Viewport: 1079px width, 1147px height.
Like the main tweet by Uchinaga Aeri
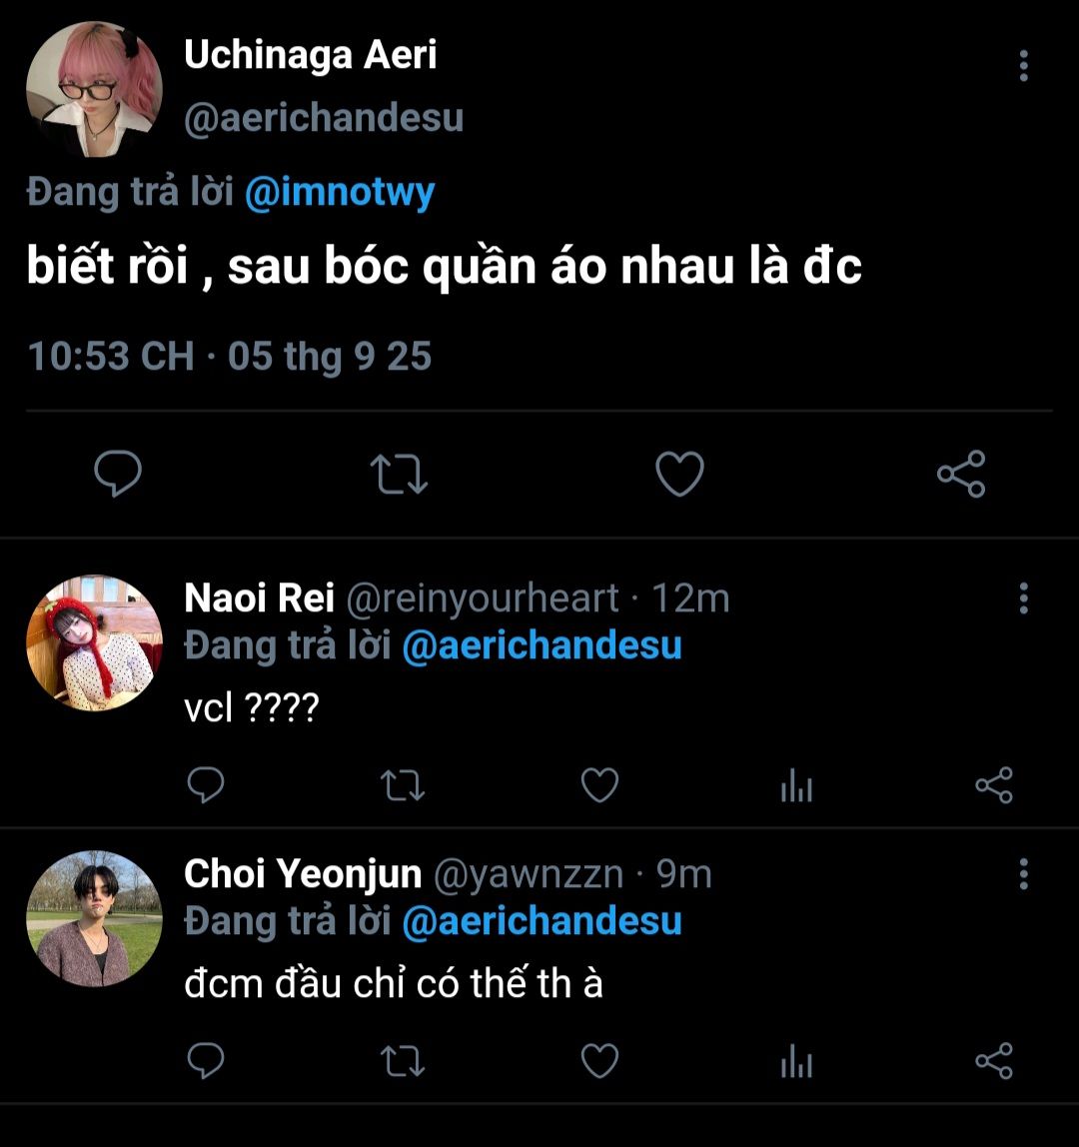tap(680, 474)
